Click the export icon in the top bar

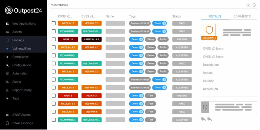254,5
